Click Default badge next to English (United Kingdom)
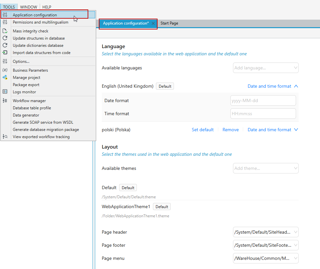Image resolution: width=320 pixels, height=269 pixels. 165,86
